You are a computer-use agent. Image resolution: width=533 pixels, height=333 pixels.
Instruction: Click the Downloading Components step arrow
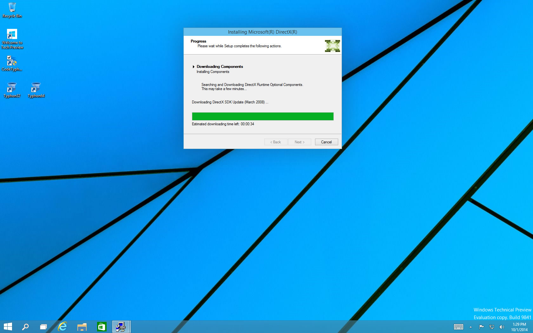coord(194,67)
